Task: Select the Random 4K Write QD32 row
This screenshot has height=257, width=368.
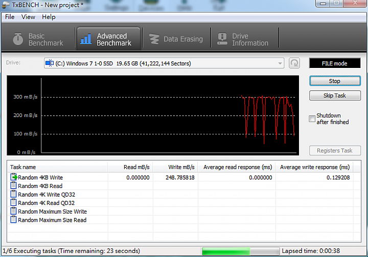Action: pos(184,194)
